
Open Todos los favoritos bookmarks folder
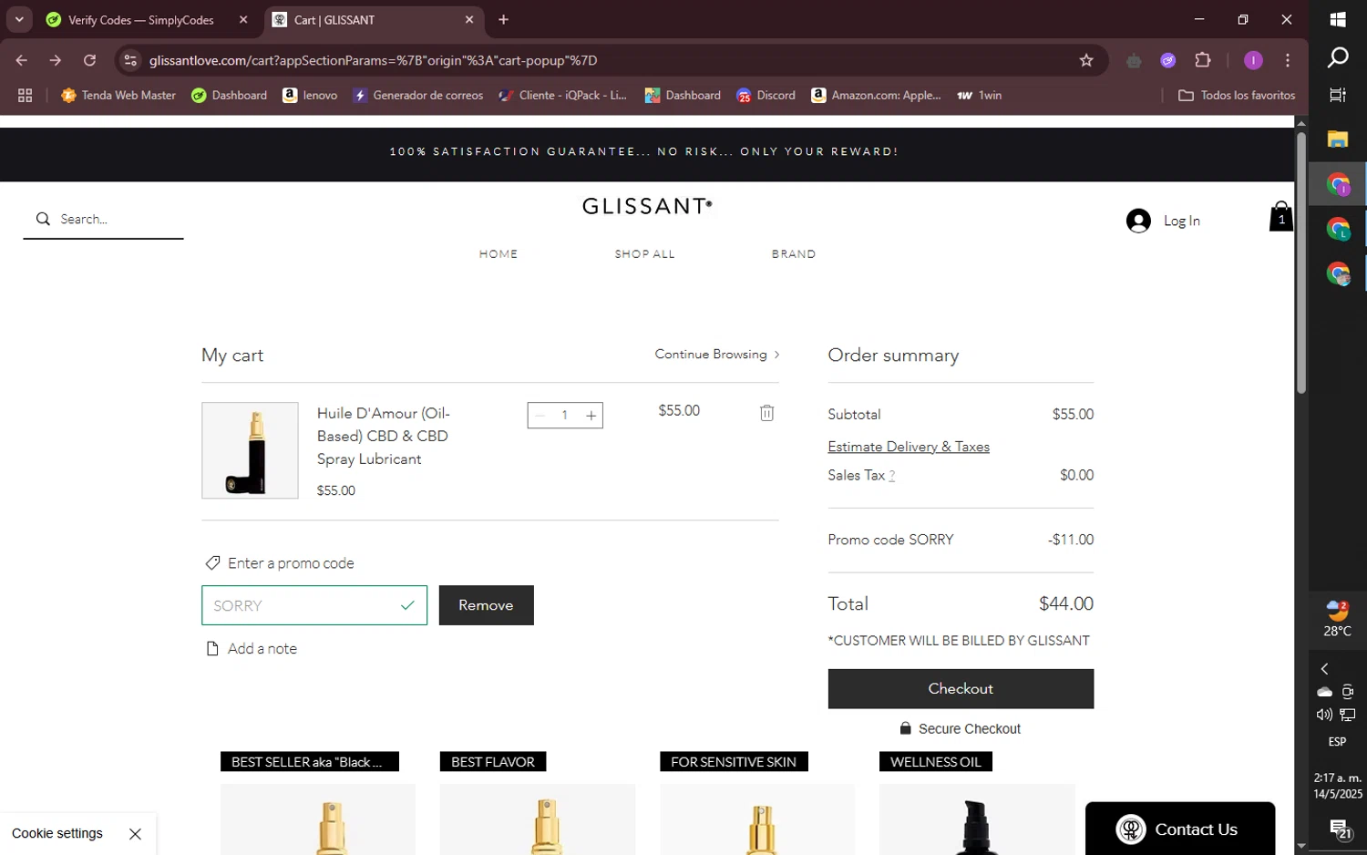coord(1237,95)
